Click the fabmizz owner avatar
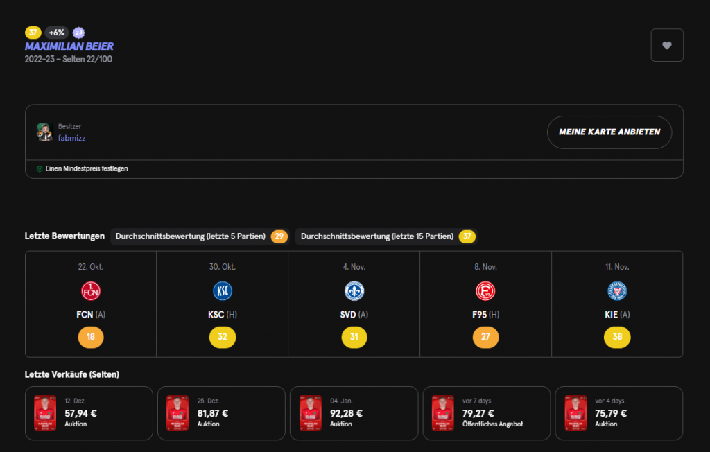The height and width of the screenshot is (452, 710). click(x=44, y=132)
